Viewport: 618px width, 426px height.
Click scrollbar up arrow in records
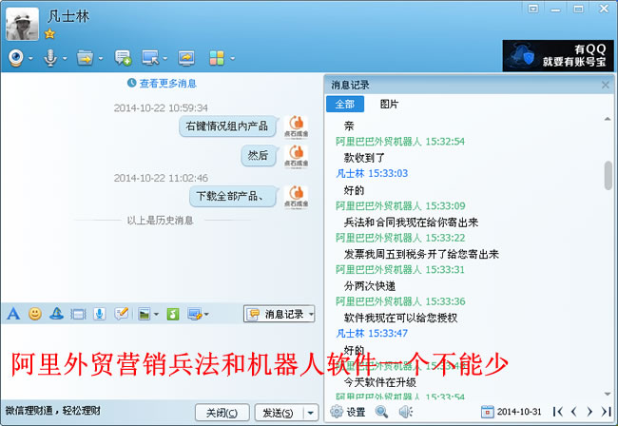point(608,119)
